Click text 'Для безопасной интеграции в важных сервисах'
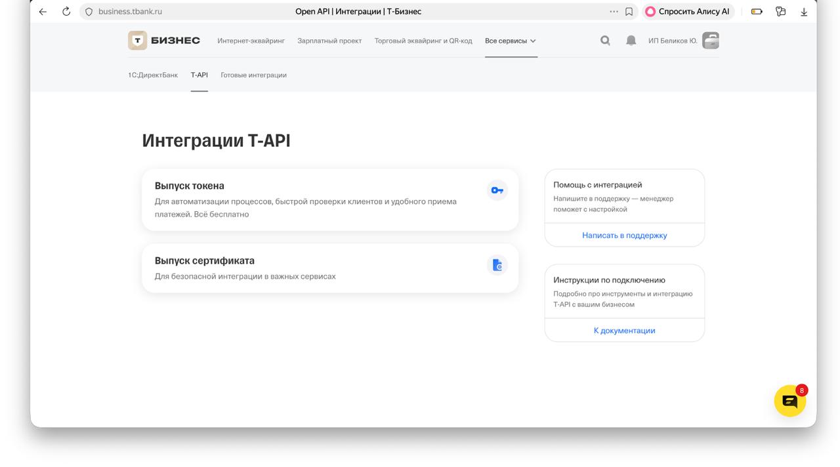840x467 pixels. coord(245,276)
